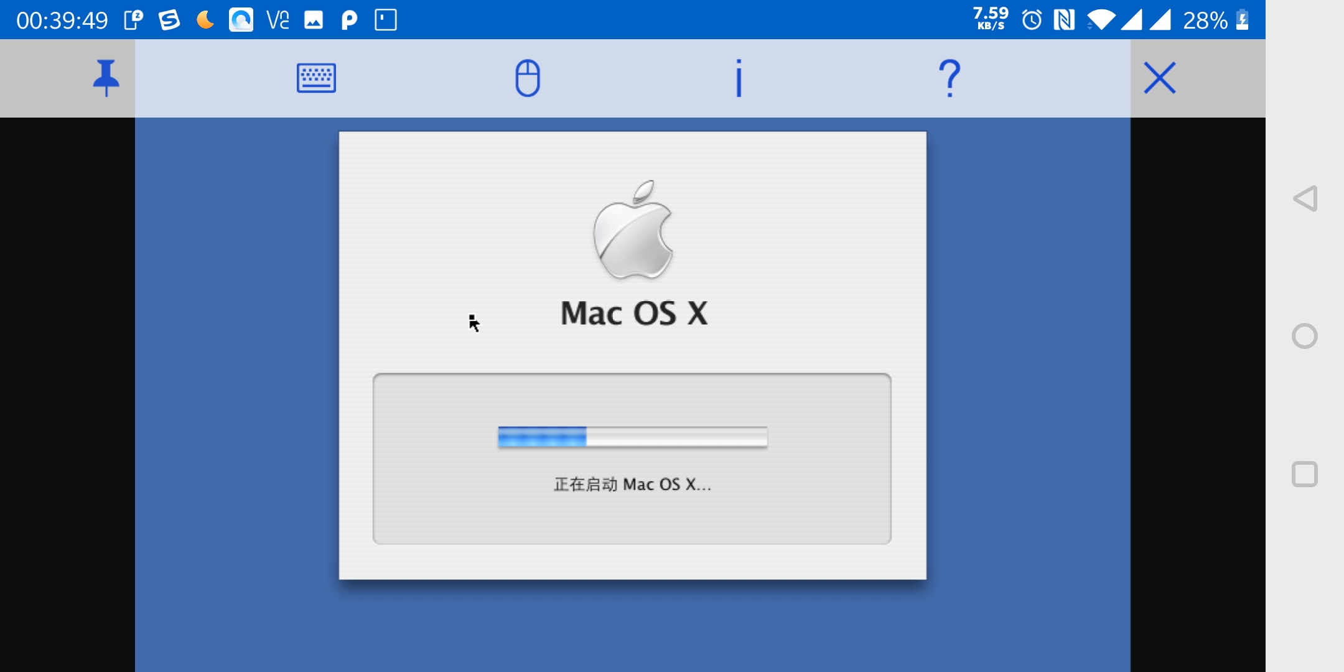1344x672 pixels.
Task: Click the Apple logo on boot screen
Action: click(633, 230)
